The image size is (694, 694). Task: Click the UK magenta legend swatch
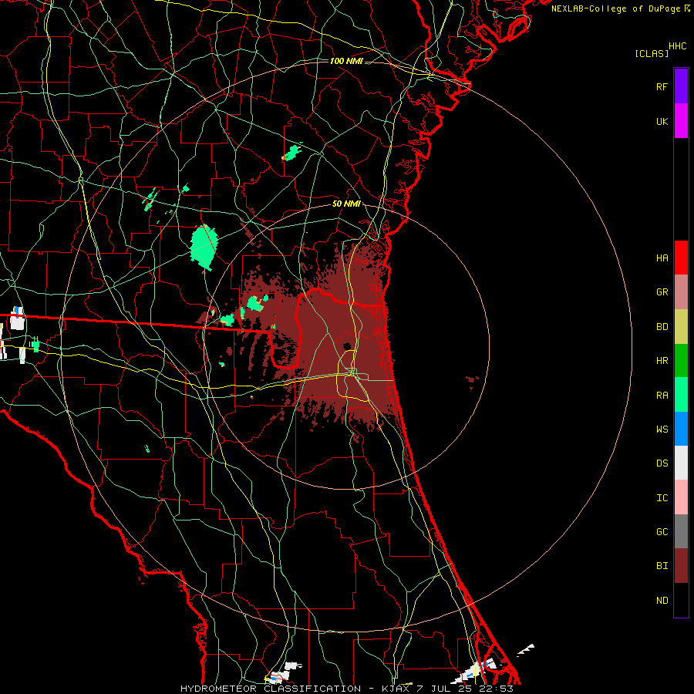[681, 121]
